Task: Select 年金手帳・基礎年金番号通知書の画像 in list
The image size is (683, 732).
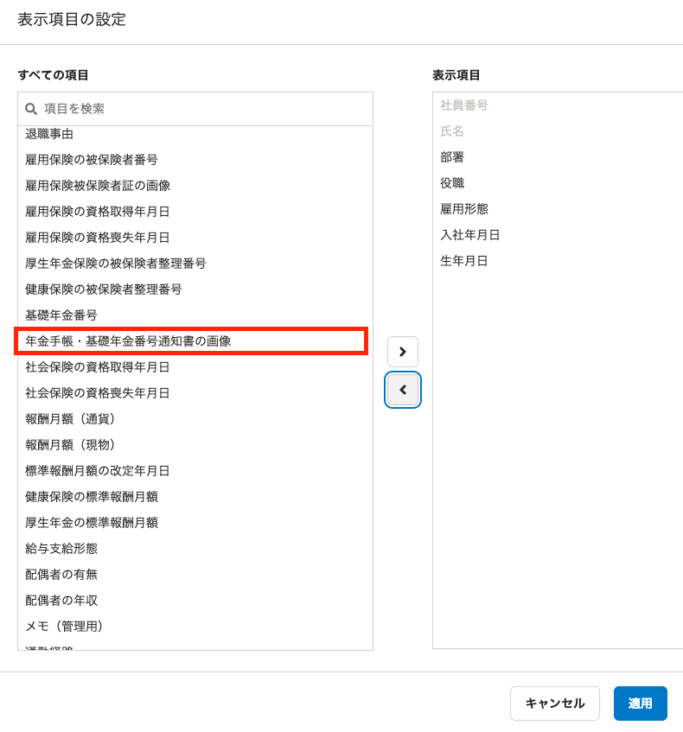Action: [x=191, y=341]
